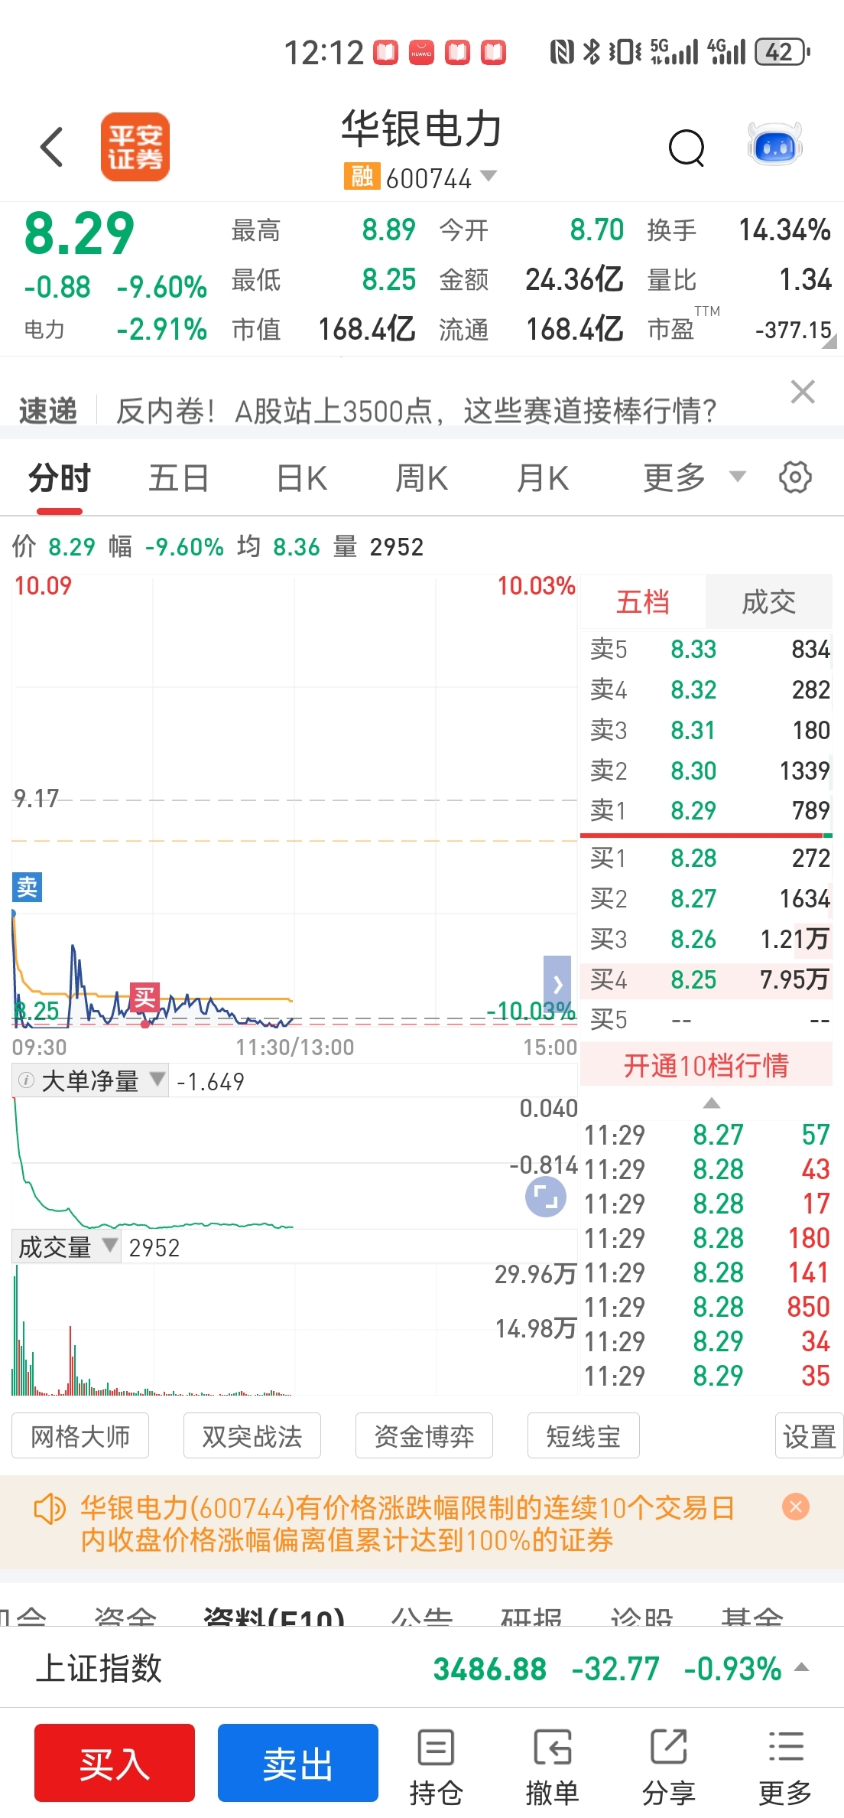This screenshot has height=1818, width=844.
Task: Tap 买2 price 8.27 row
Action: [707, 898]
